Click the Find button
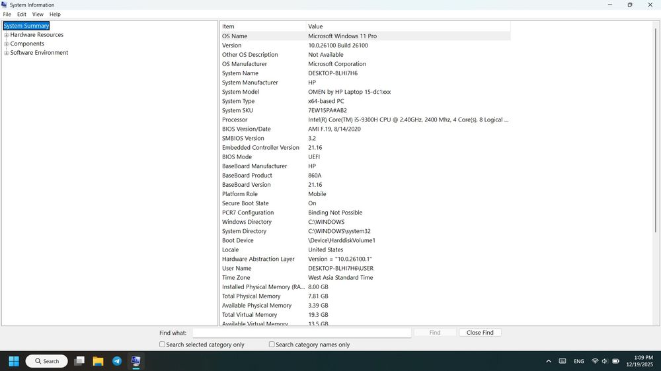 [435, 332]
